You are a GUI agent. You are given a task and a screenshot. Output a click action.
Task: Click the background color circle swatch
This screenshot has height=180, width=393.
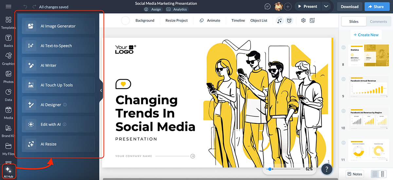pyautogui.click(x=125, y=21)
